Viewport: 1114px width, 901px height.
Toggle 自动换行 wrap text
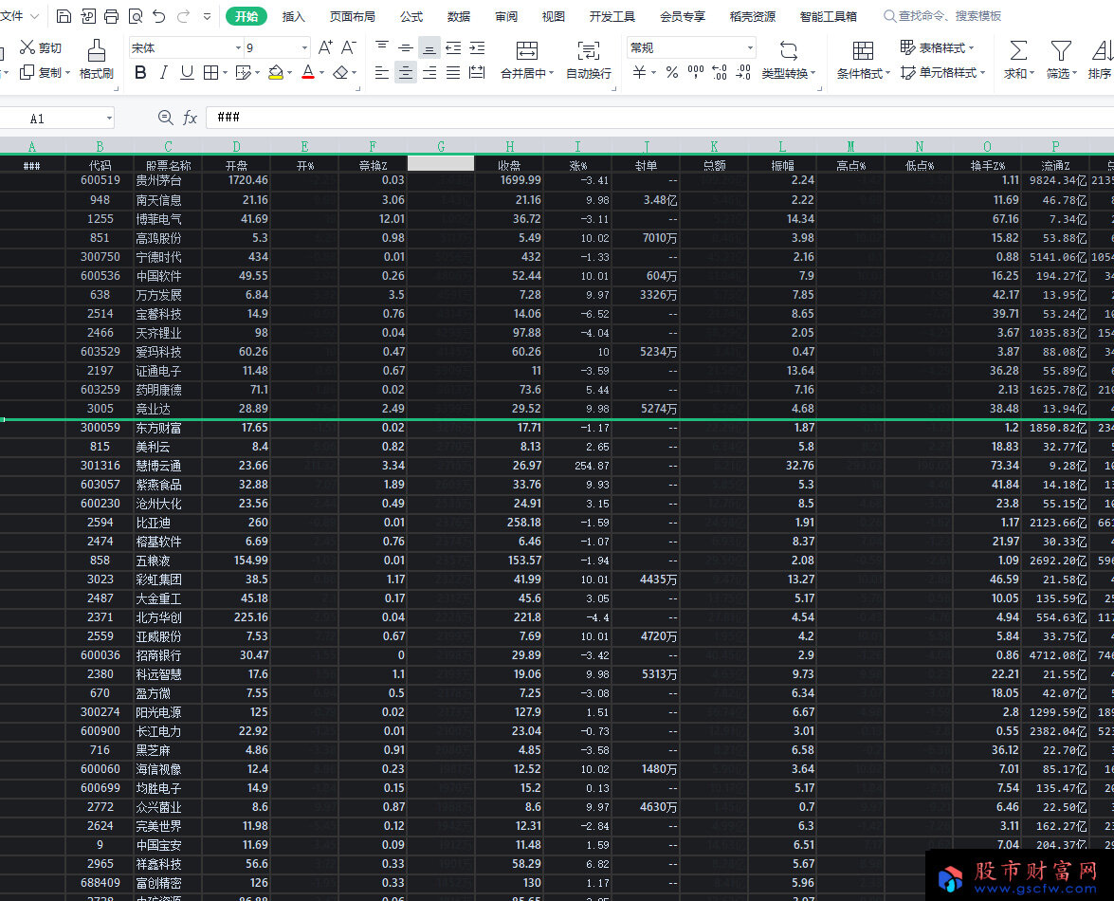[x=588, y=59]
